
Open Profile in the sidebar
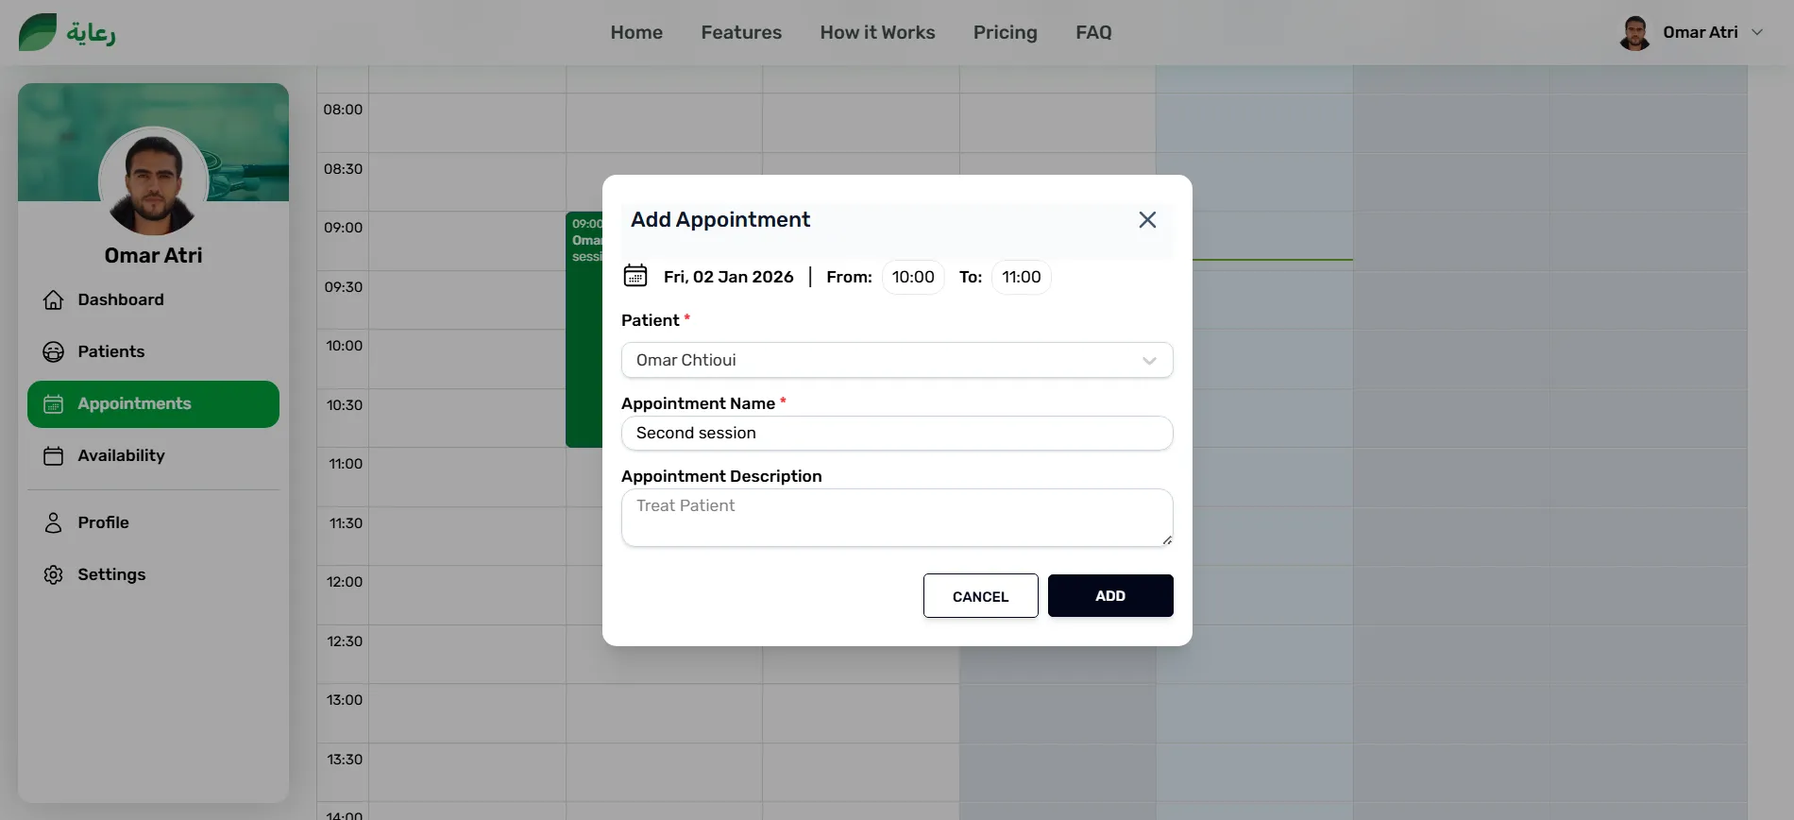pyautogui.click(x=153, y=522)
